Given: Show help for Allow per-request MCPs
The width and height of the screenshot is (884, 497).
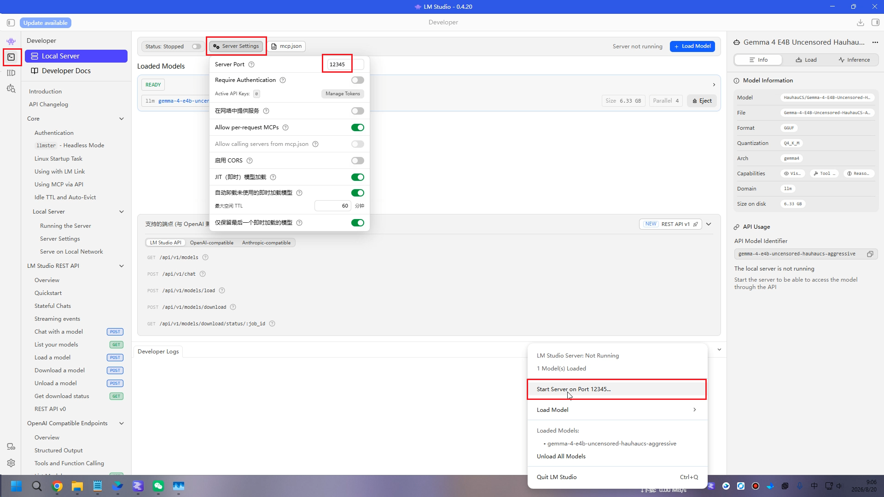Looking at the screenshot, I should 285,127.
